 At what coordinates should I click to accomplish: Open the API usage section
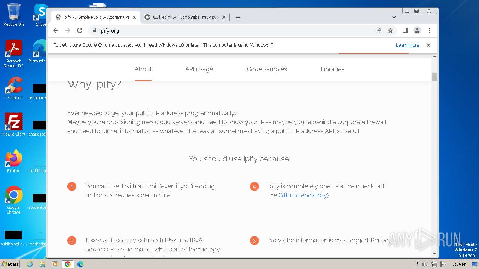[199, 69]
